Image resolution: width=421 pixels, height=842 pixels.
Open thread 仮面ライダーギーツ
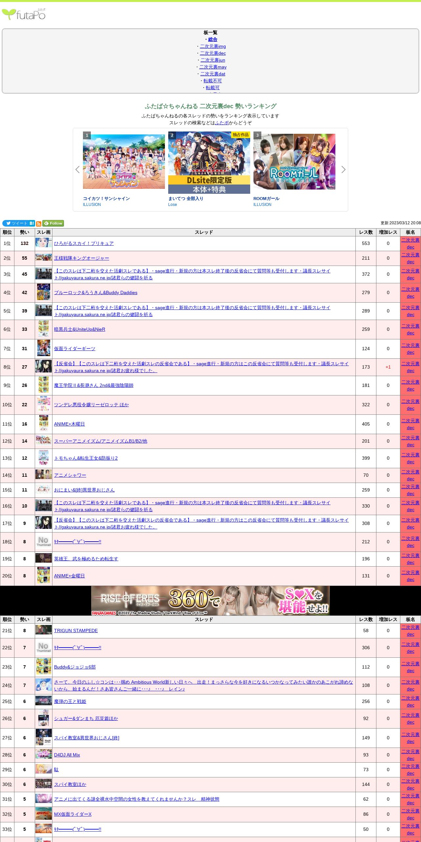tap(75, 349)
